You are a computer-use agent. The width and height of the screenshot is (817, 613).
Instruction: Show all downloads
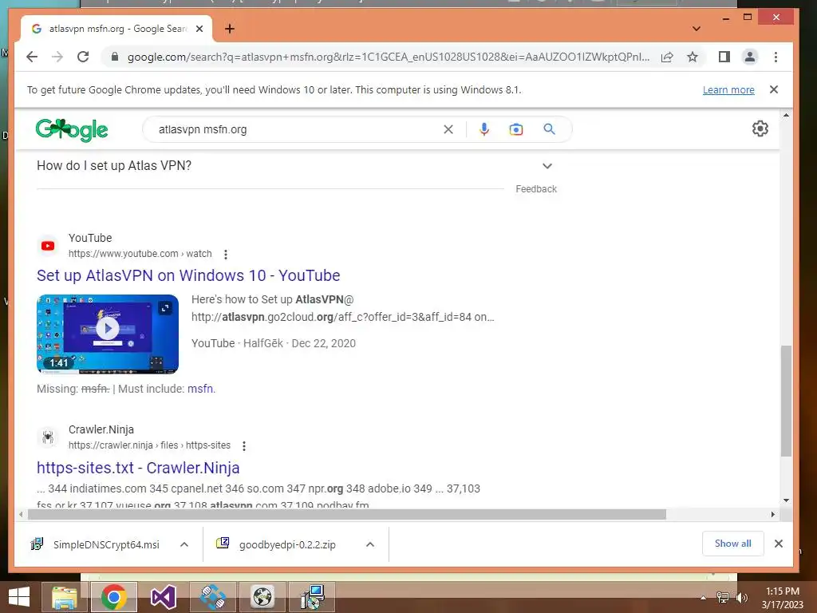[x=732, y=544]
